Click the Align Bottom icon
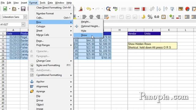The image size is (196, 110). point(135,17)
